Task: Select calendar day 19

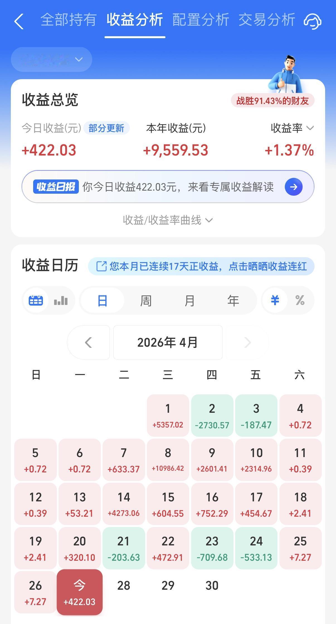Action: click(35, 548)
